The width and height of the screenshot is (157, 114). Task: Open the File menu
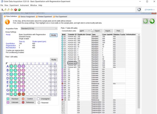coord(2,5)
